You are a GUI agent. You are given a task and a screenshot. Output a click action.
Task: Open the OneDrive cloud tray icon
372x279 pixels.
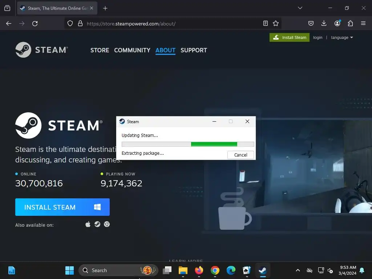tap(310, 270)
